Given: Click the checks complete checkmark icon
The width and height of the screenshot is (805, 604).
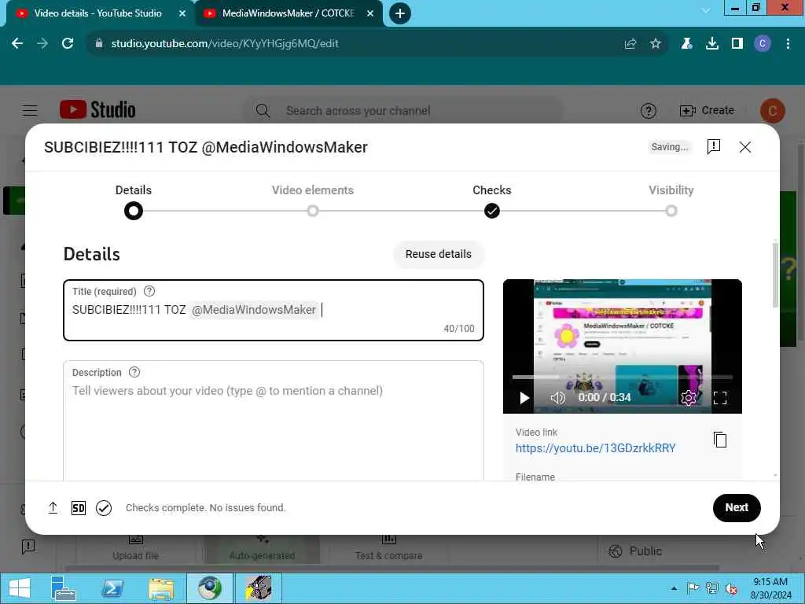Looking at the screenshot, I should (x=104, y=508).
